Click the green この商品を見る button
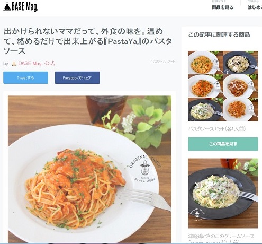 tap(223, 144)
